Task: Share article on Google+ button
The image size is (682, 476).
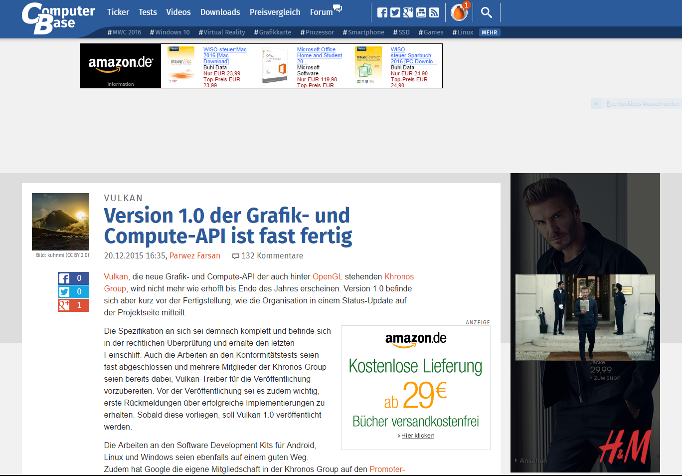Action: click(x=73, y=305)
